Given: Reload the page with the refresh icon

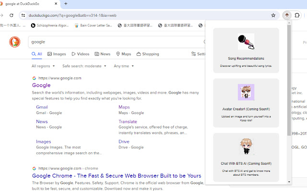Looking at the screenshot, I should [12, 15].
